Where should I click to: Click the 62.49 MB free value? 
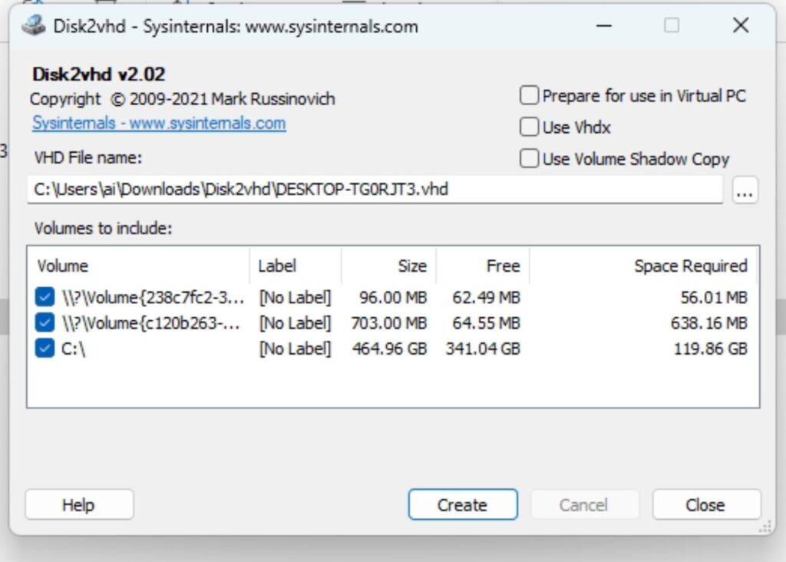(x=486, y=297)
